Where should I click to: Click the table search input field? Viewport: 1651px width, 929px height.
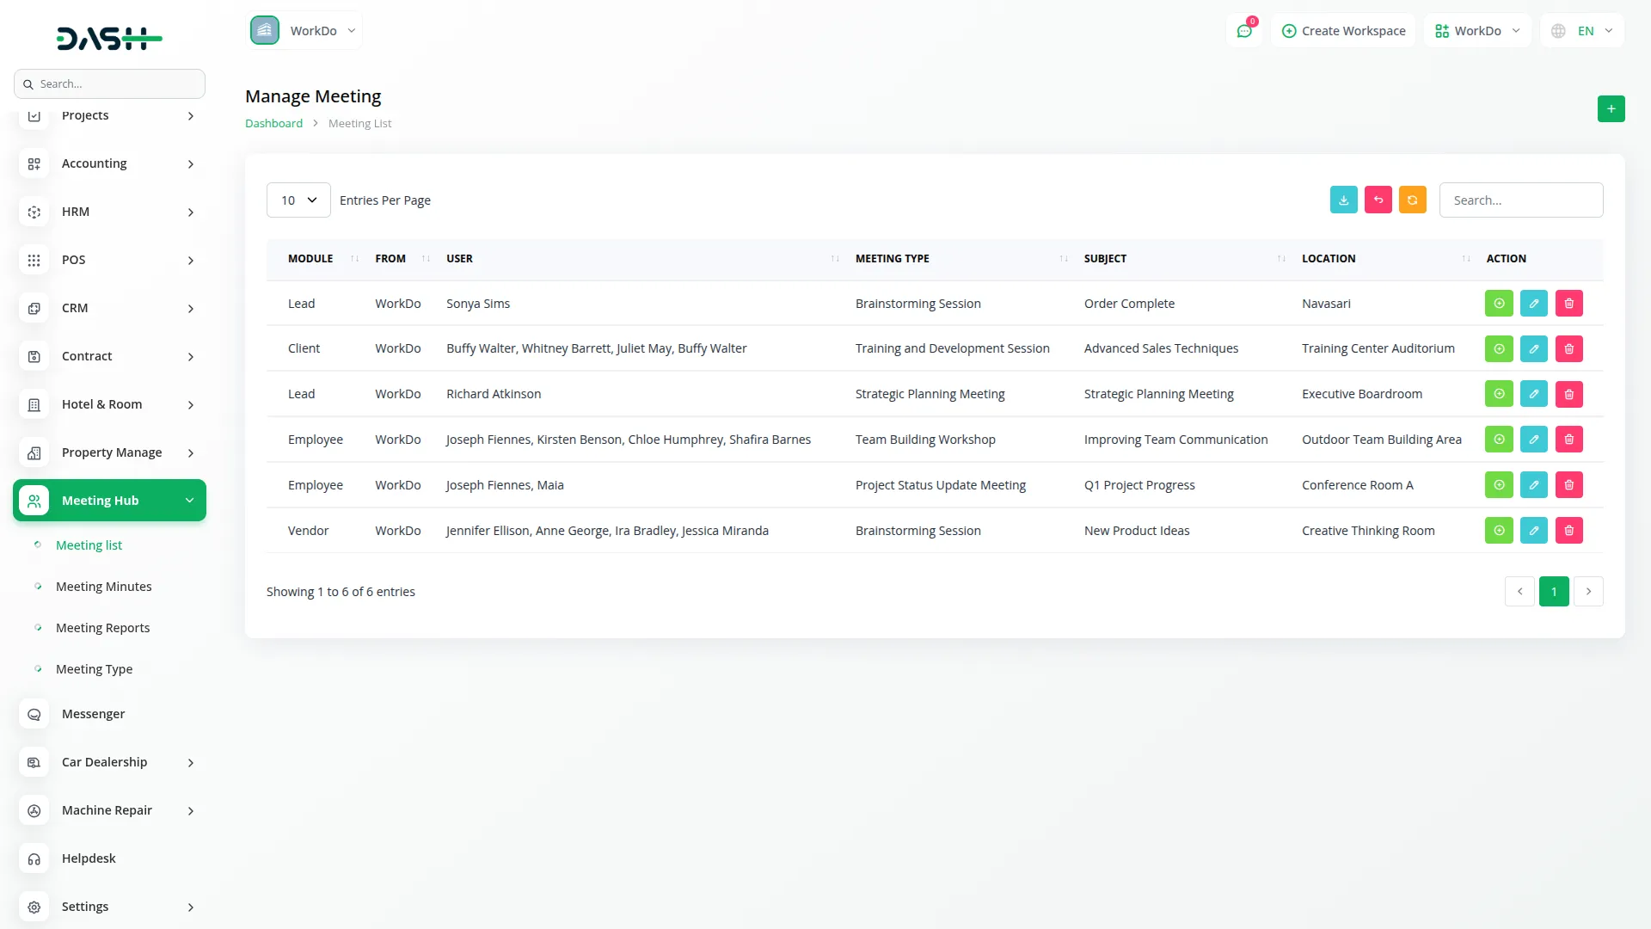click(1520, 200)
